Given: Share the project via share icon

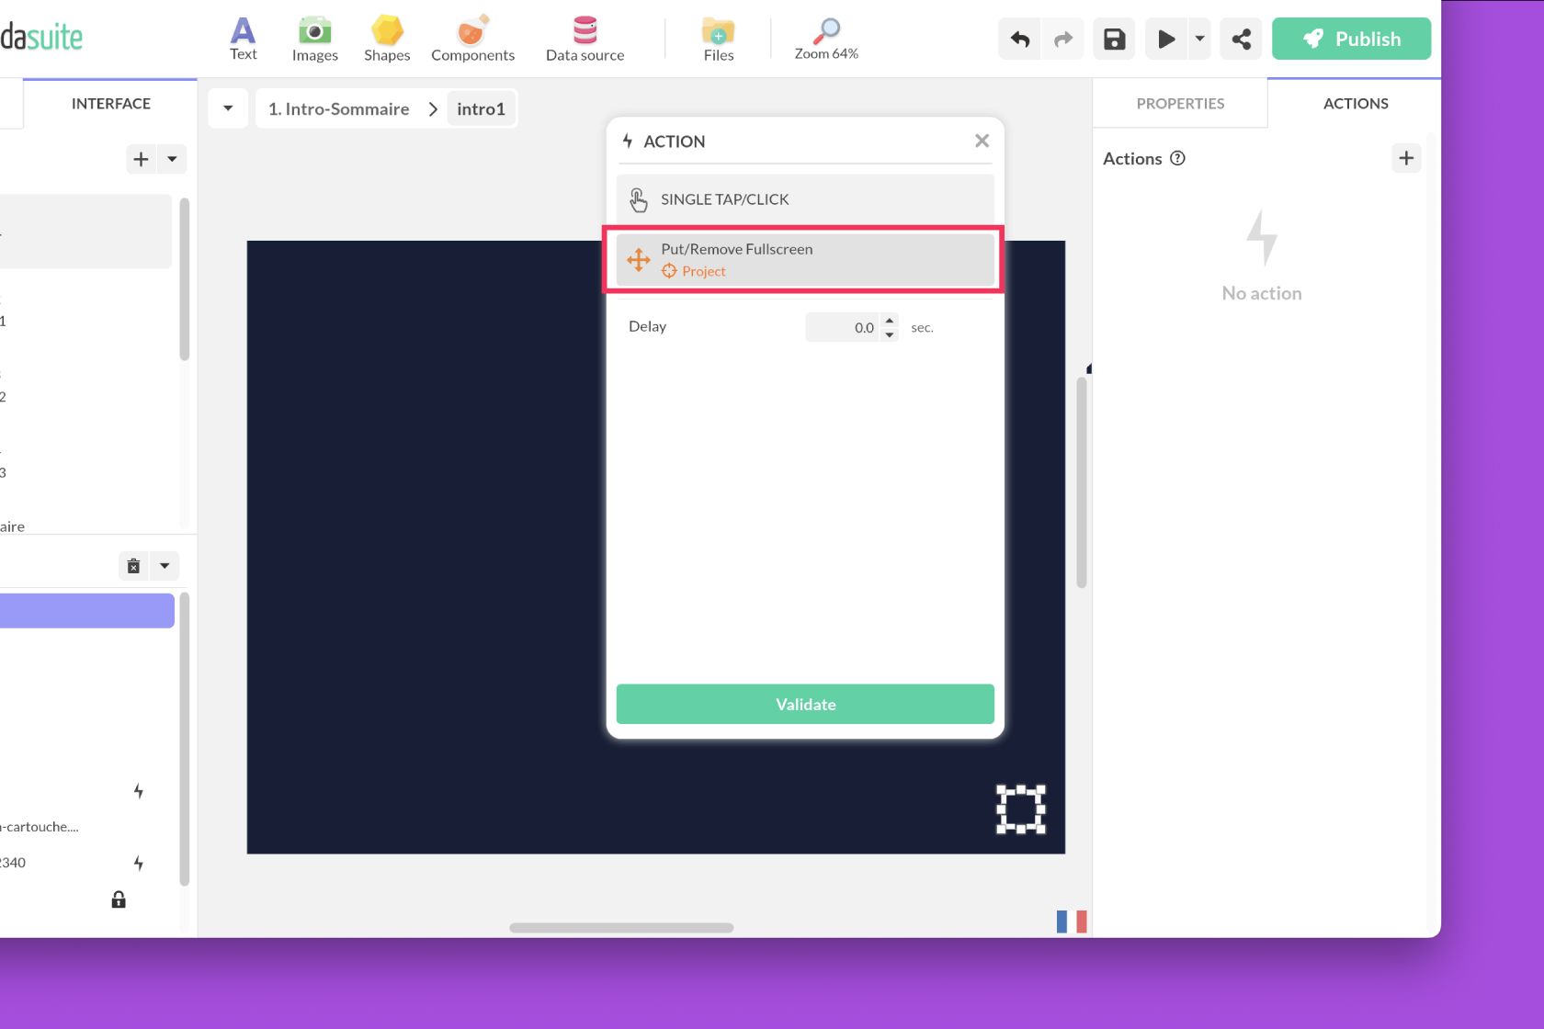Looking at the screenshot, I should (x=1241, y=39).
